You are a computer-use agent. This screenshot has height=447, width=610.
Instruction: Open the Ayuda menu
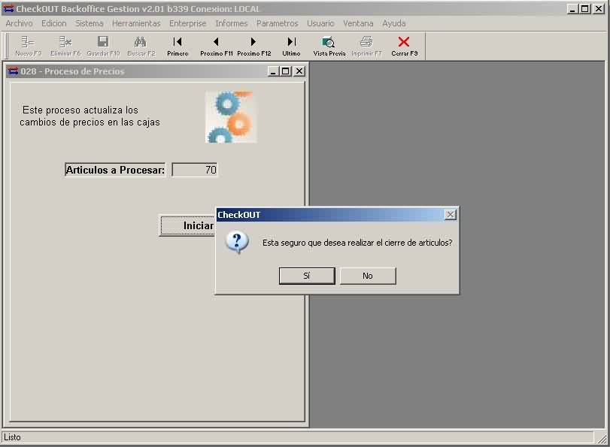(x=393, y=23)
